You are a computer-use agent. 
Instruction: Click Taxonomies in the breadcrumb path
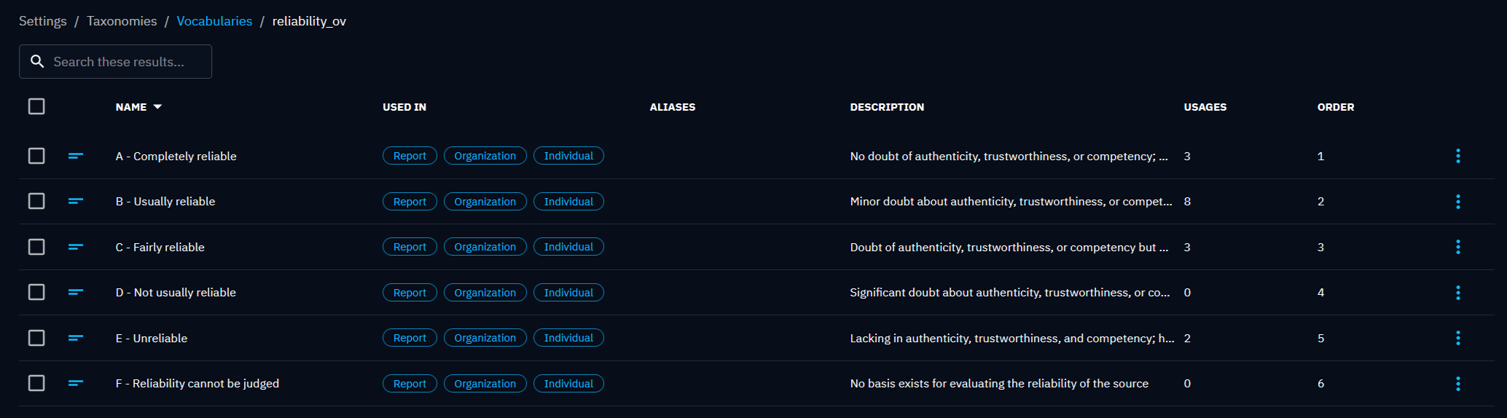[122, 21]
